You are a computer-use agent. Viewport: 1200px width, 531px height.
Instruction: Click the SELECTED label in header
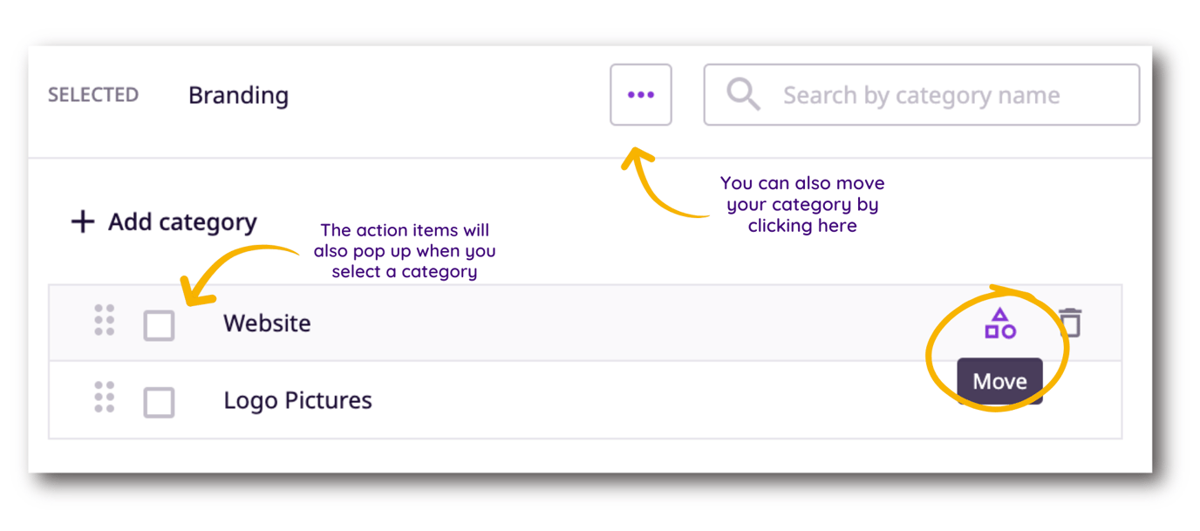click(x=93, y=94)
